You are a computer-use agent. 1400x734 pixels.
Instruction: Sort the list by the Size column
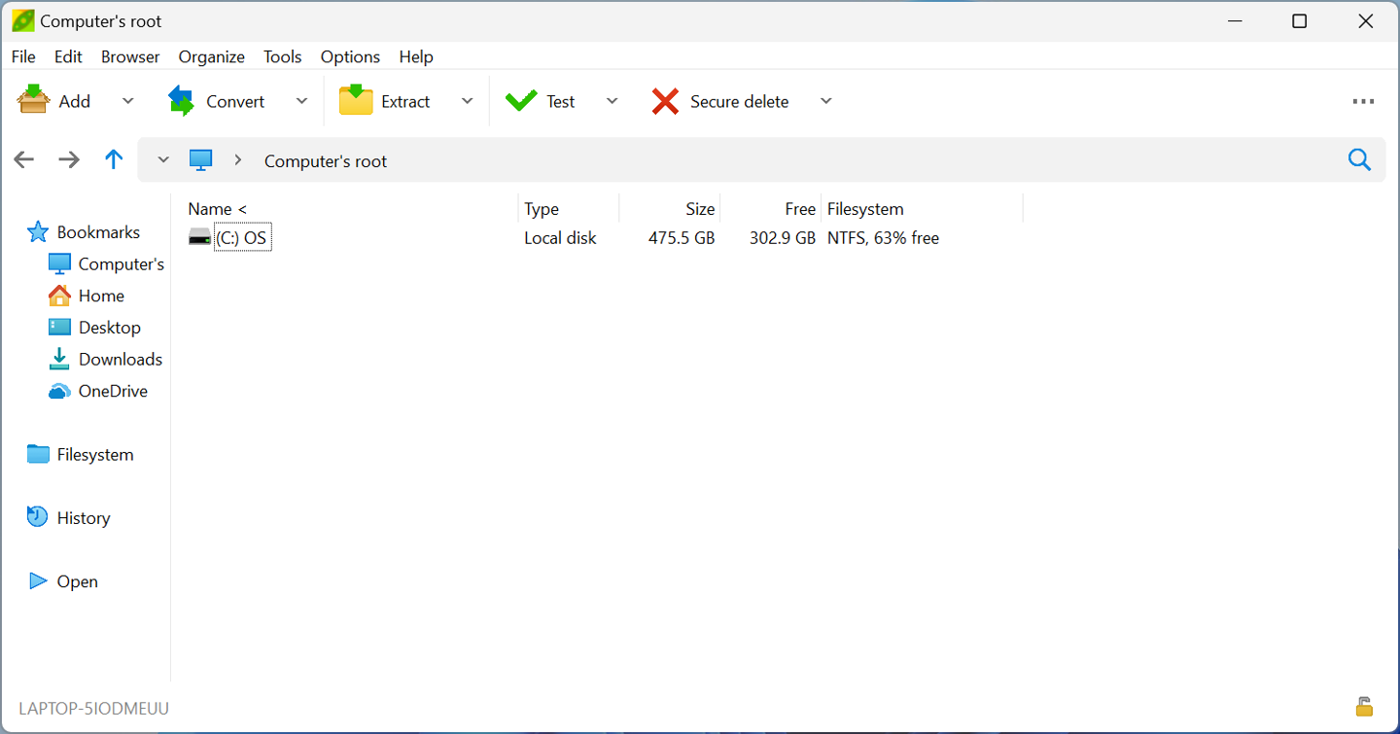point(699,209)
